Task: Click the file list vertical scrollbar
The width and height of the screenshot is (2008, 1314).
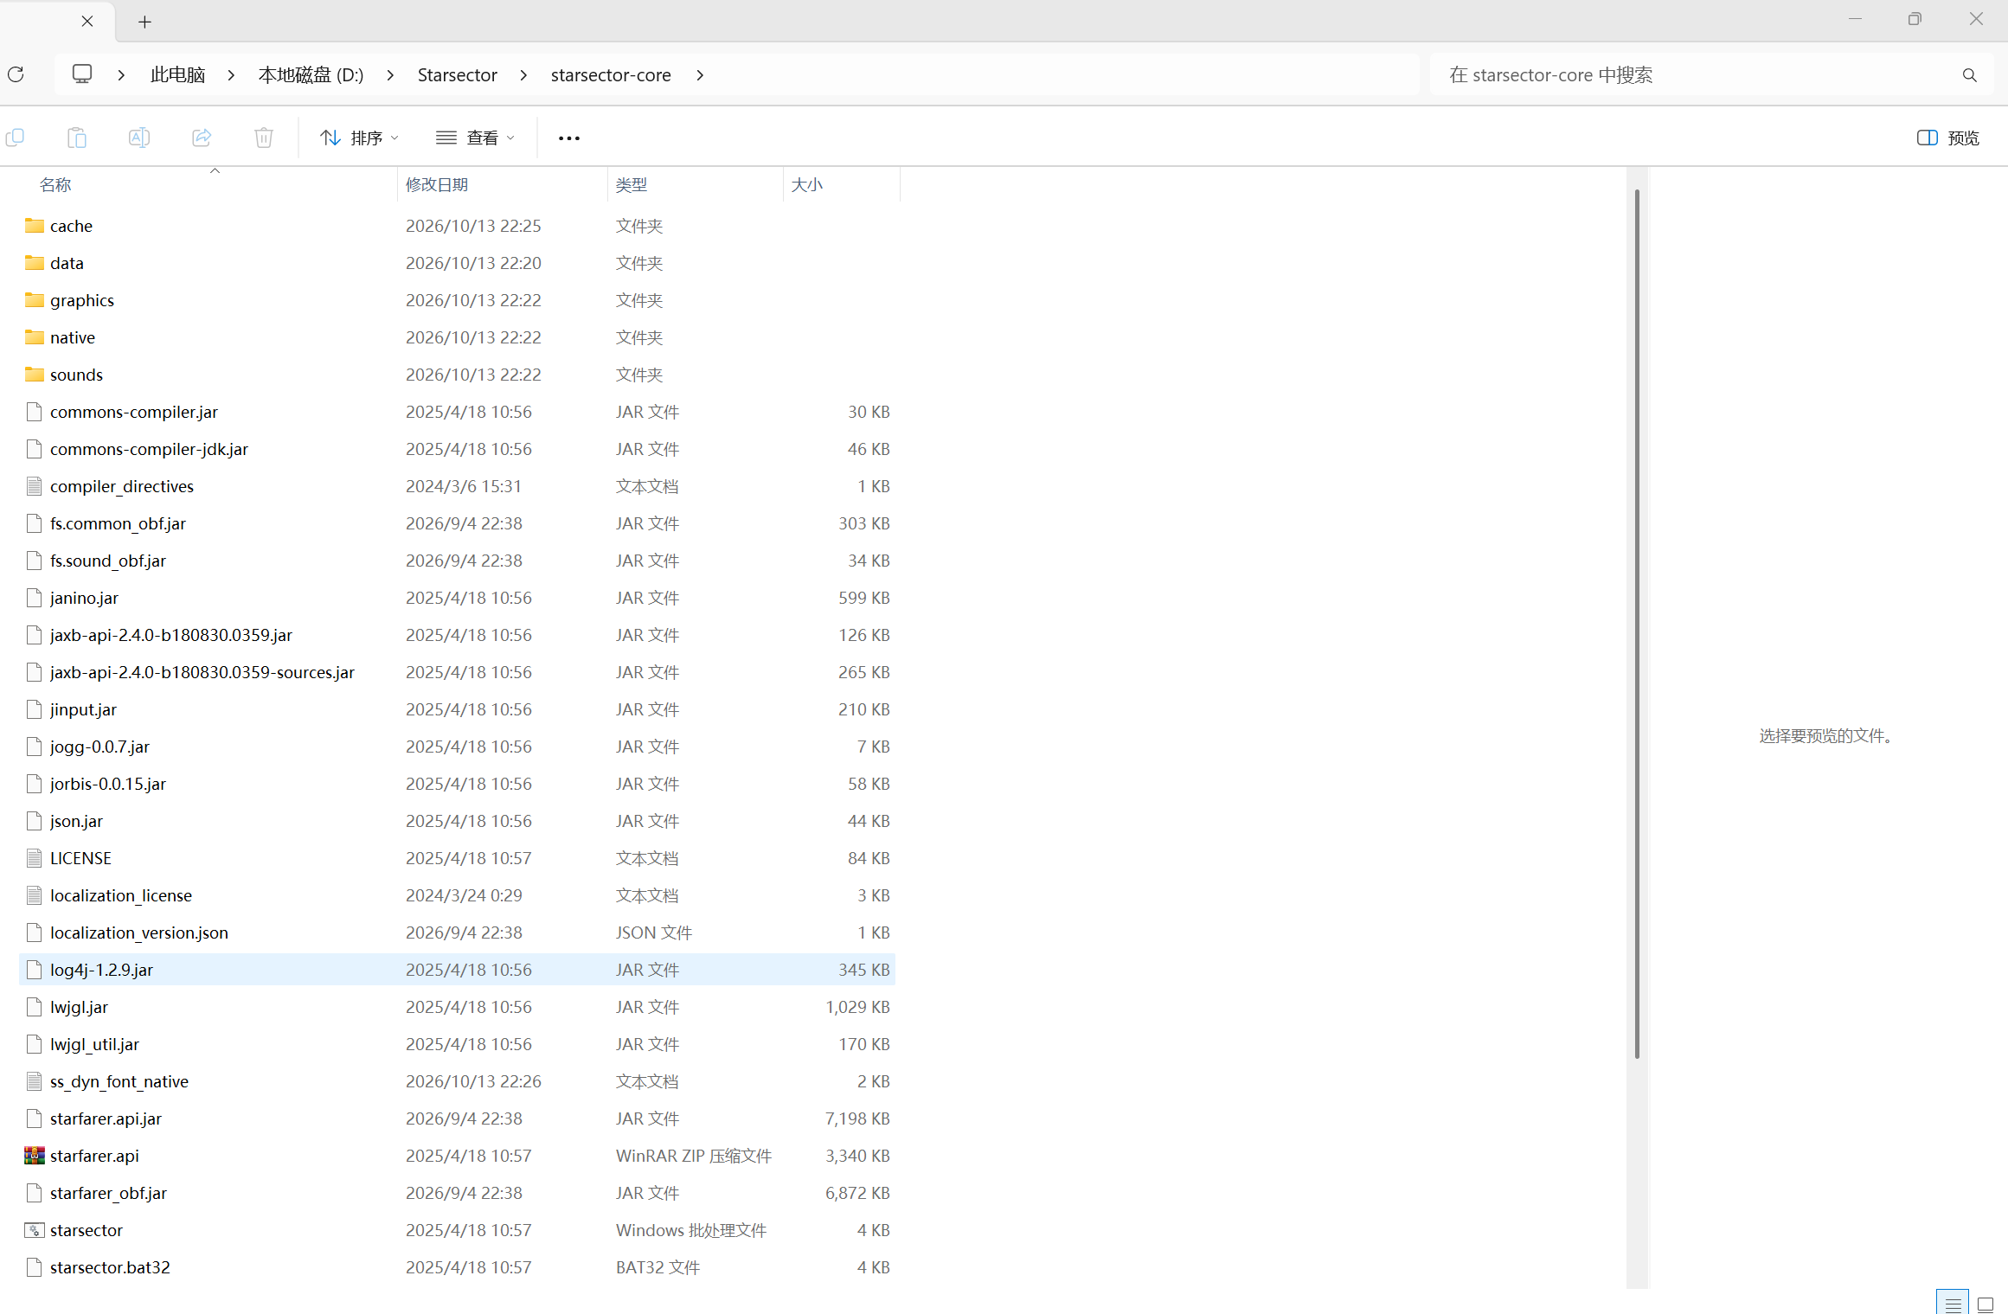Action: [x=1637, y=623]
